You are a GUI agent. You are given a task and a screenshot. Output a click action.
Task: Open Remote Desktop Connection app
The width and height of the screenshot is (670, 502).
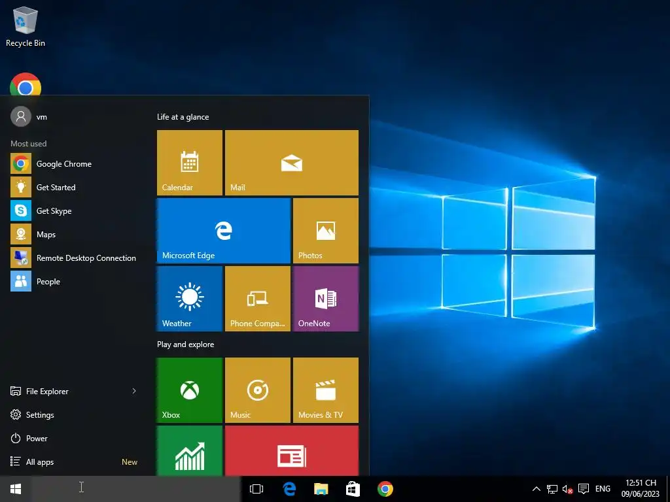pyautogui.click(x=73, y=258)
